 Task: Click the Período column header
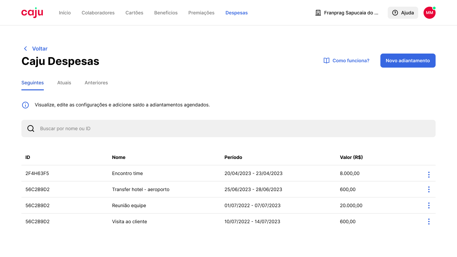click(233, 157)
